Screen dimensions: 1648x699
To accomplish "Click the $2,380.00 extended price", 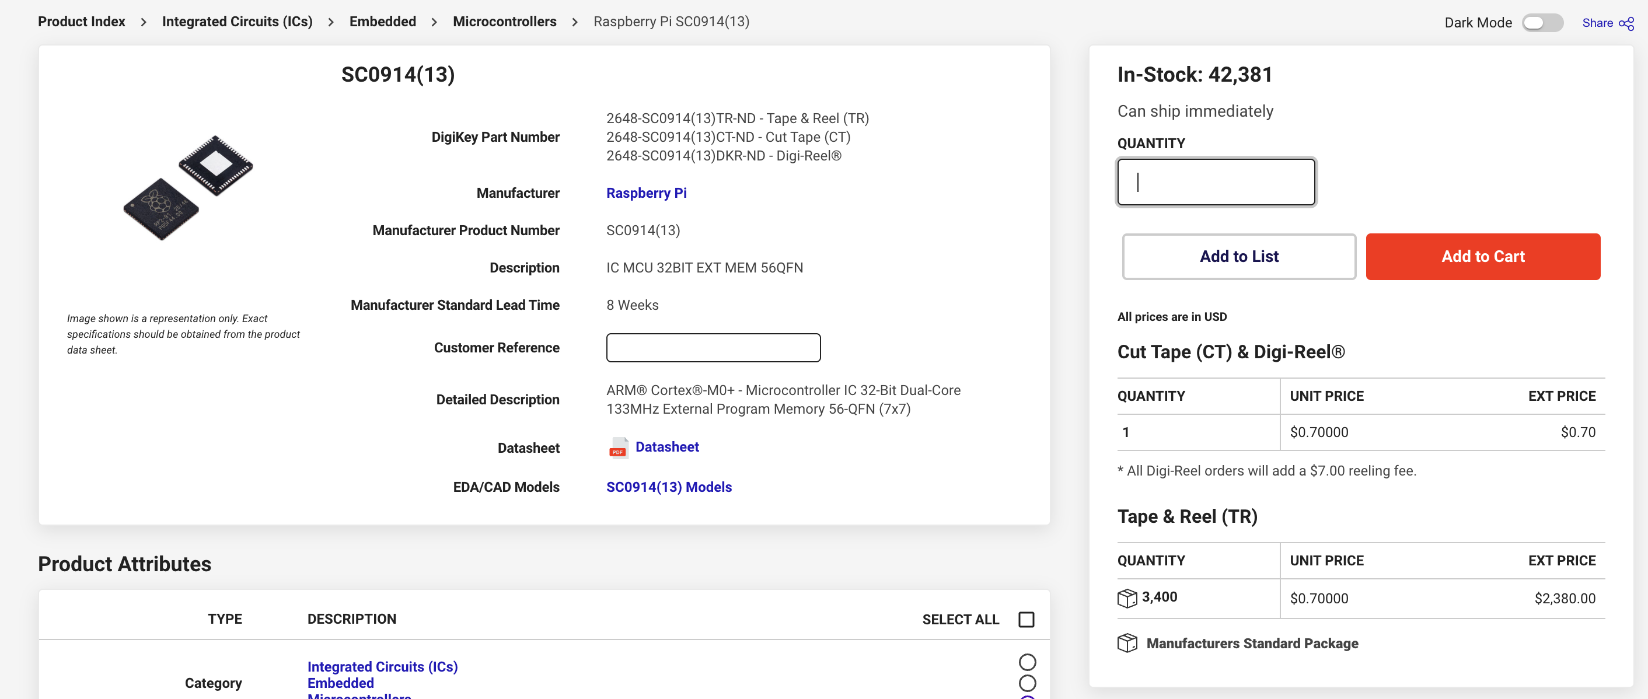I will pos(1564,599).
